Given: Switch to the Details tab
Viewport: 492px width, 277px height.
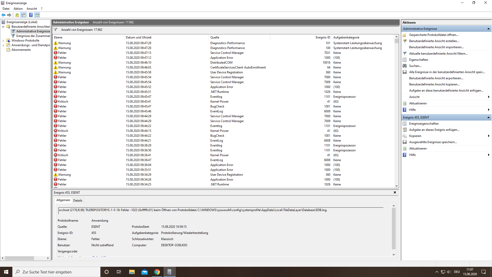Looking at the screenshot, I should coord(78,200).
